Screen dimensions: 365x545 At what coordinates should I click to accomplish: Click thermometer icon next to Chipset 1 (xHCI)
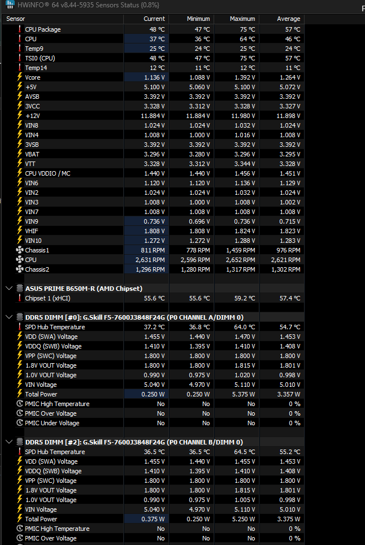pos(20,298)
